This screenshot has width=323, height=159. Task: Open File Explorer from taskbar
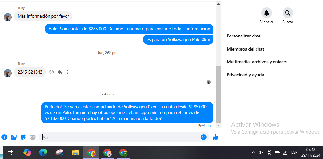coord(75,152)
